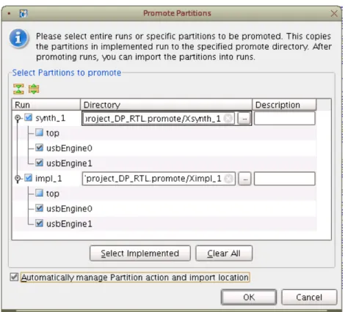Click the impl_1 directory path field
Screen dimensions: 345x312
(159, 179)
